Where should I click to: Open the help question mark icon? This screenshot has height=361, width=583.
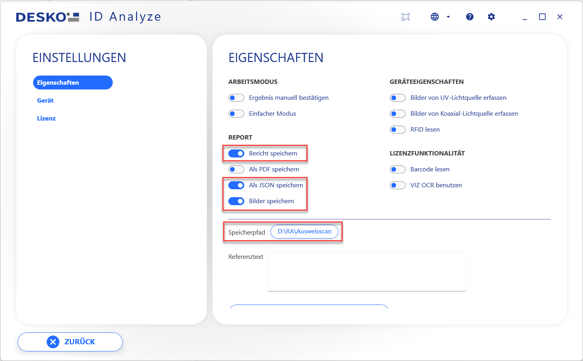(470, 17)
